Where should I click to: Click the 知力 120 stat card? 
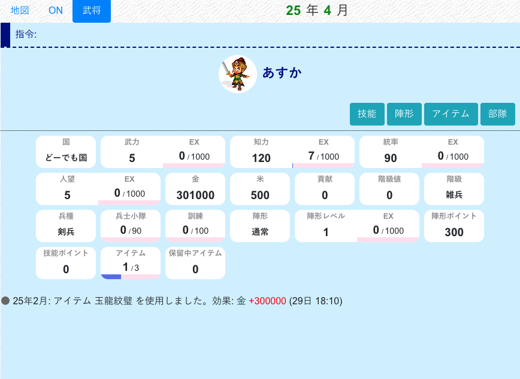(x=261, y=152)
